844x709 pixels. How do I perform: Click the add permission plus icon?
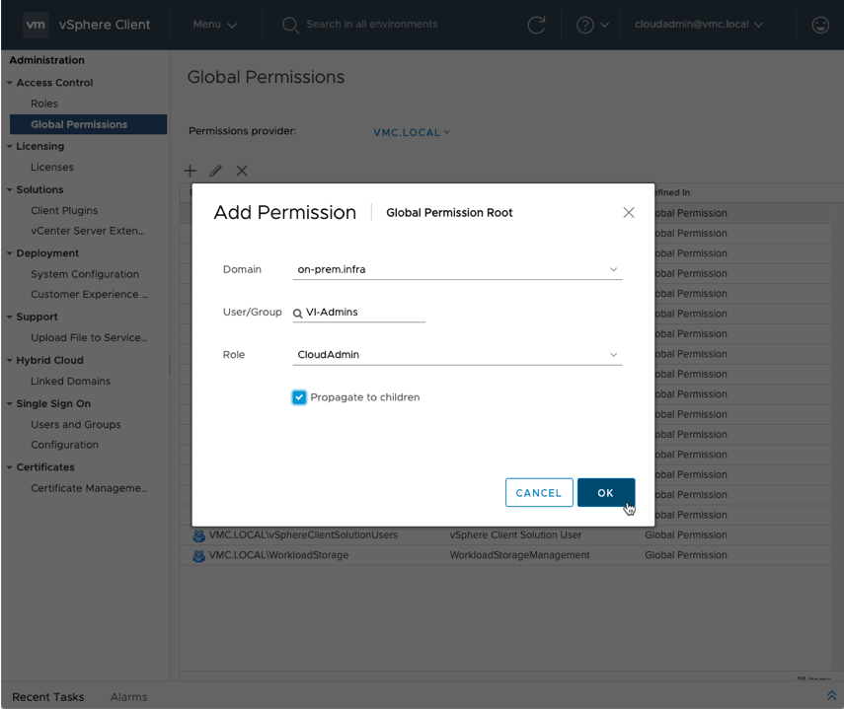click(x=192, y=171)
